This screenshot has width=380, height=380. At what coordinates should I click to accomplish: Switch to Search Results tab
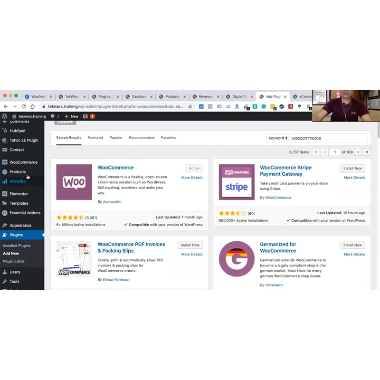(69, 138)
